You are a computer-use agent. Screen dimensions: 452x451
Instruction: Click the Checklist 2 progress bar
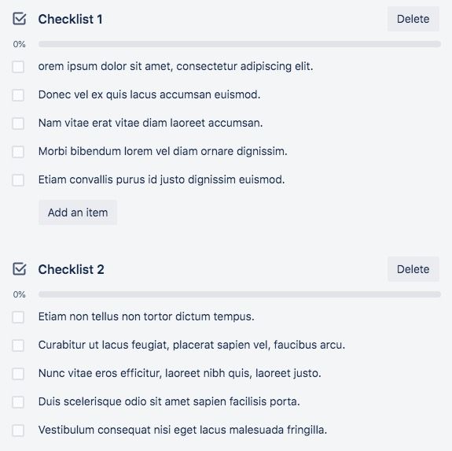240,294
